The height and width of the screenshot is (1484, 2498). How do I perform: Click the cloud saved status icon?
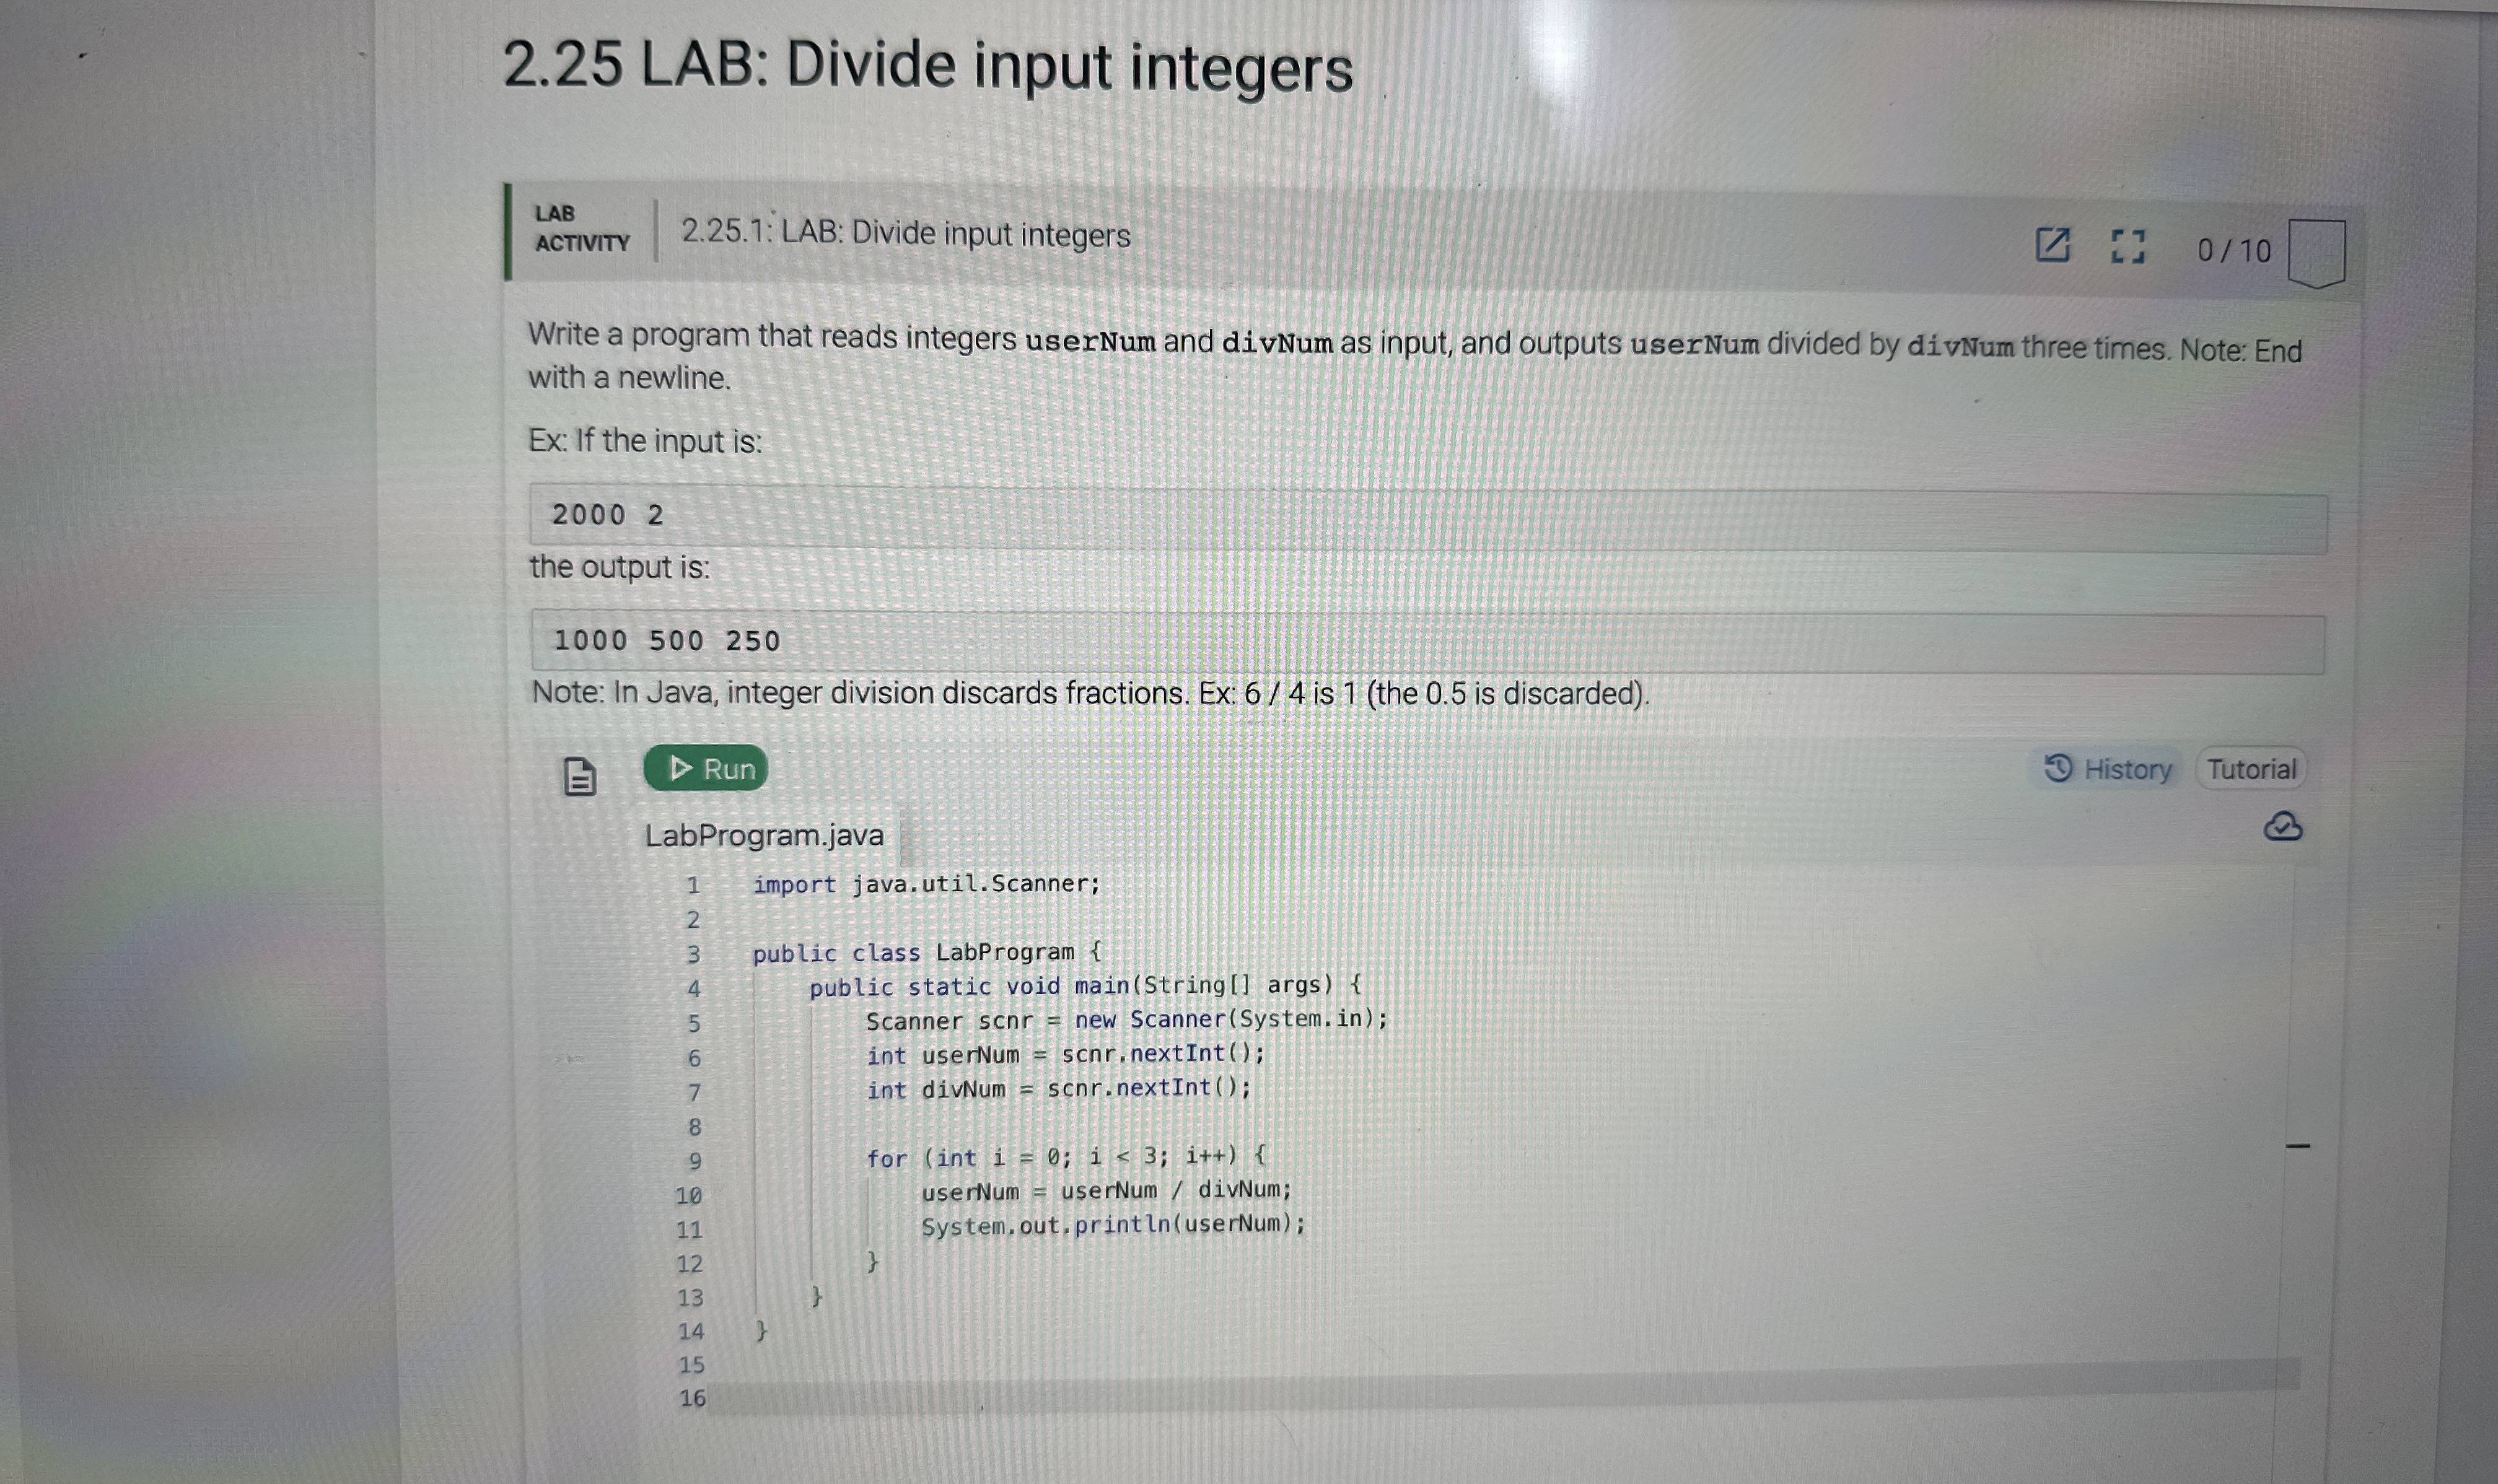tap(2282, 827)
